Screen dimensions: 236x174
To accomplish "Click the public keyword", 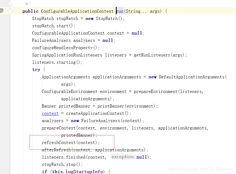I will point(30,11).
